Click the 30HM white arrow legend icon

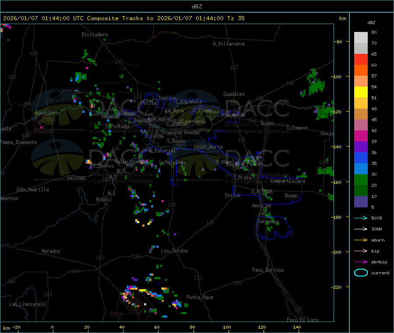coord(361,229)
